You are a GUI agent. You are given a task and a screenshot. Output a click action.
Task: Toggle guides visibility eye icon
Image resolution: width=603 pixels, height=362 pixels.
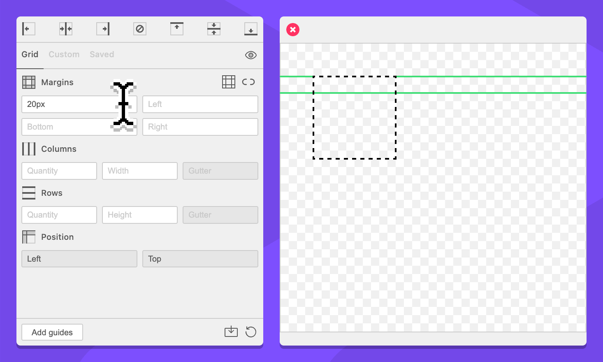point(251,55)
